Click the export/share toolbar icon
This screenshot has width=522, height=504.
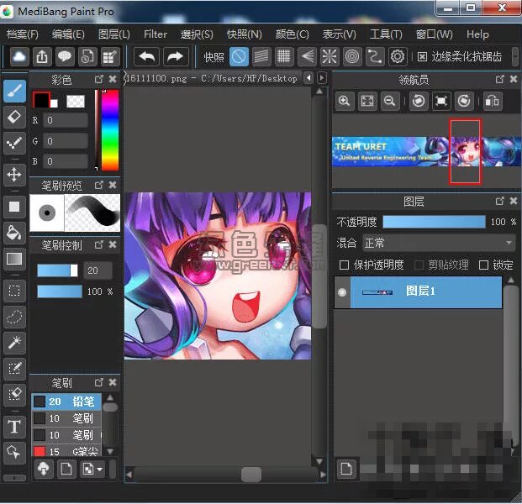tap(42, 57)
